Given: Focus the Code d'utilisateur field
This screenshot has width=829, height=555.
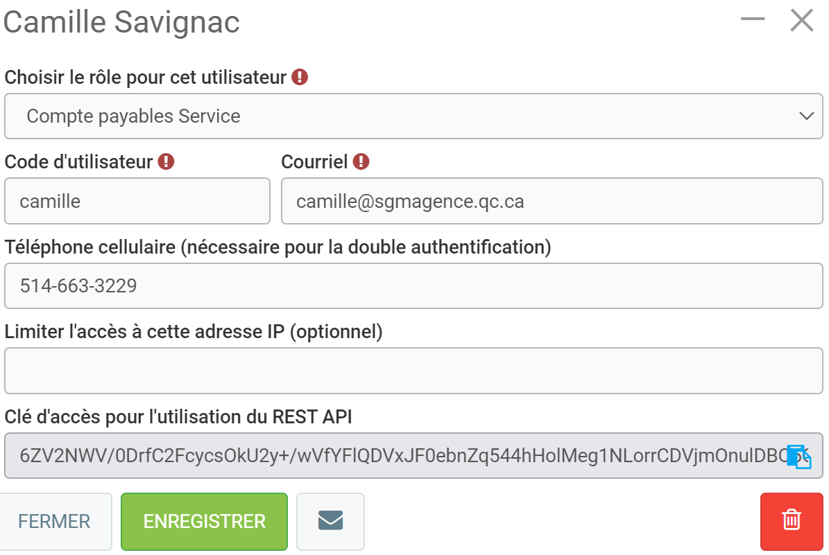Looking at the screenshot, I should (137, 202).
